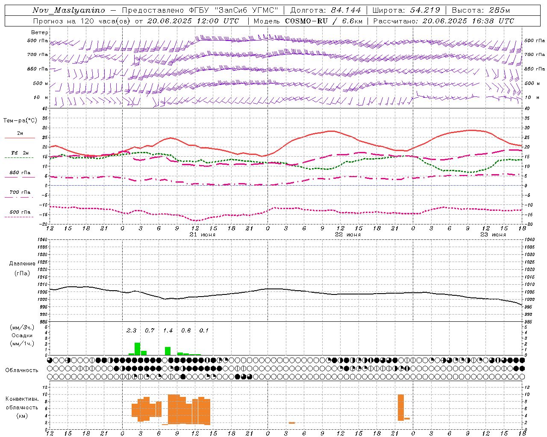This screenshot has width=547, height=437.
Task: Click the '22 июня' date label
Action: point(347,235)
